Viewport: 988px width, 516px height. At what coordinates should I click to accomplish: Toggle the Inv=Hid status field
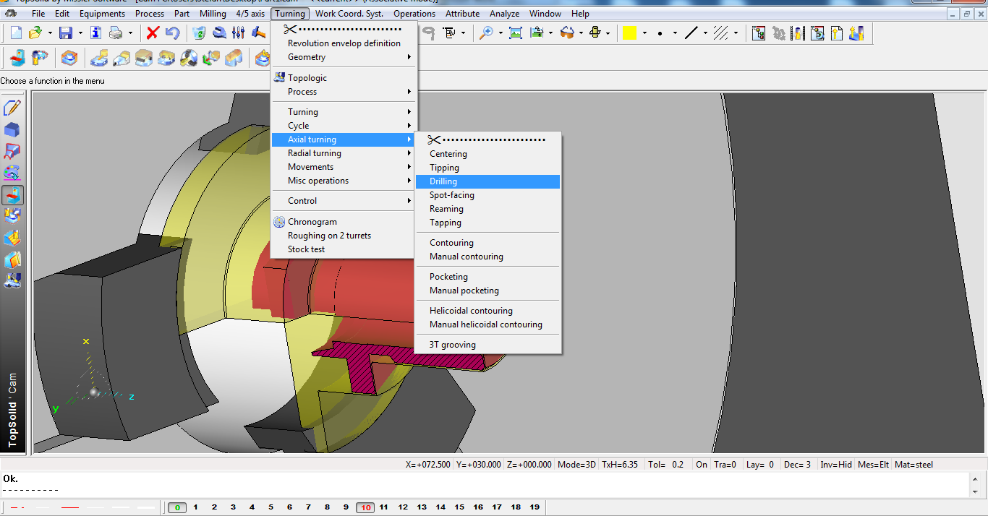[x=836, y=465]
